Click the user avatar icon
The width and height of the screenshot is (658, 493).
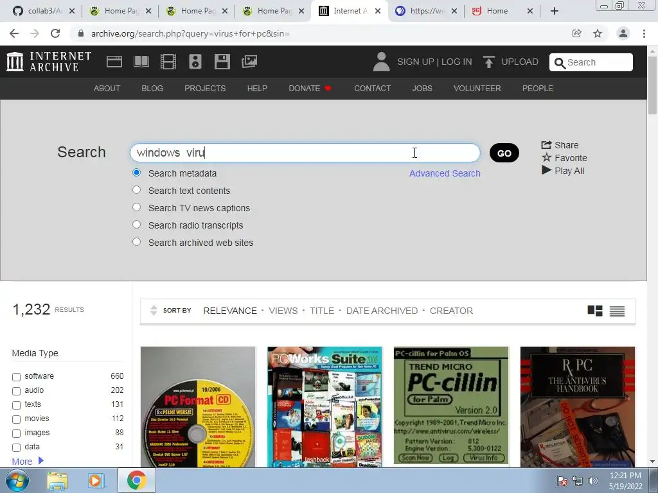(382, 62)
